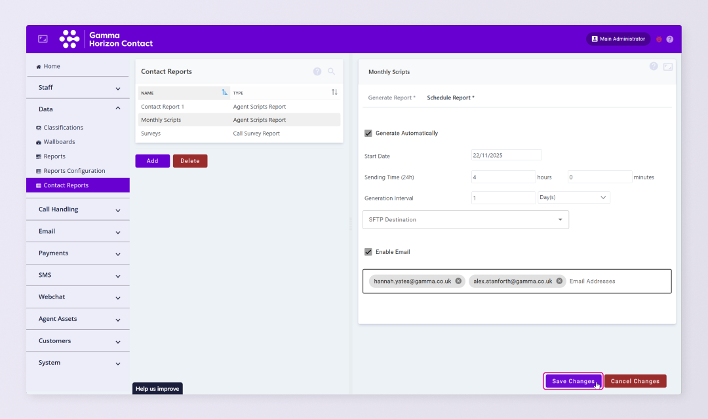Remove alex.stanforth@gamma.co.uk email chip
The width and height of the screenshot is (708, 419).
pos(559,281)
